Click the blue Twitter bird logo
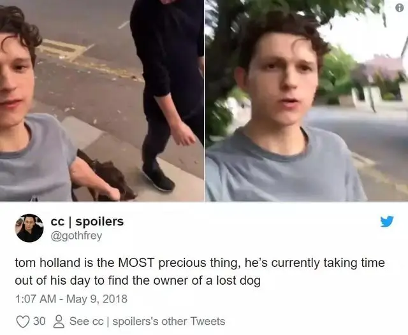This screenshot has width=408, height=335. 387,221
